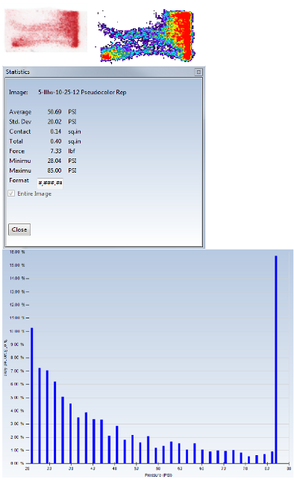294x482 pixels.
Task: Toggle the Entire Image checkbox
Action: click(x=11, y=194)
